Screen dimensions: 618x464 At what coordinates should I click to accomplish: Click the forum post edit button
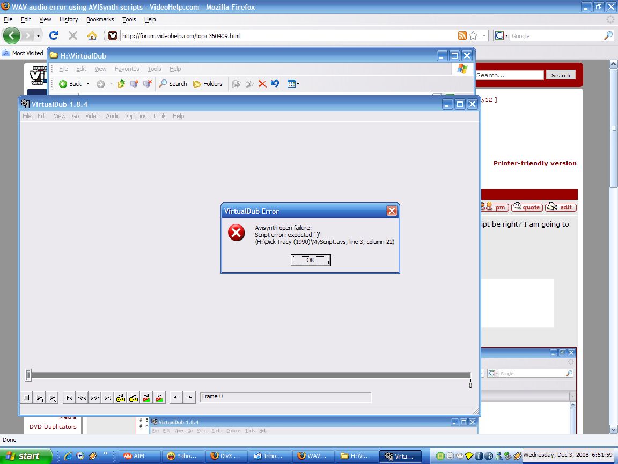[561, 207]
